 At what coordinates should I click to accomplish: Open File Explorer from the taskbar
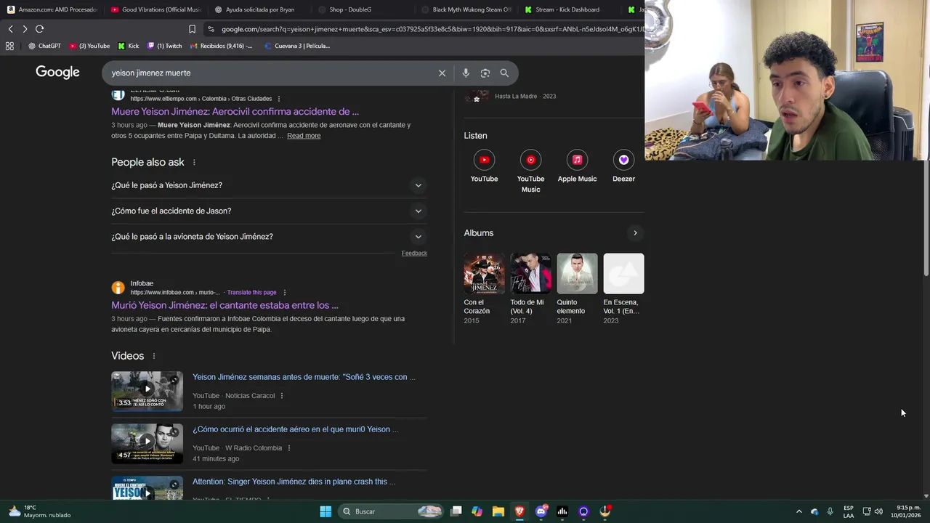(498, 511)
